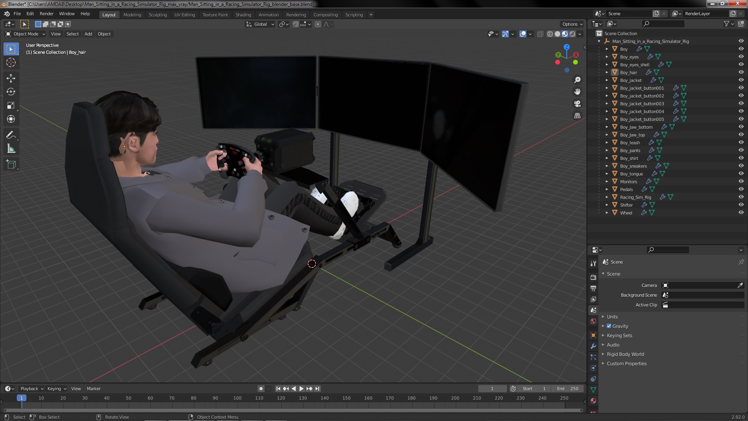Toggle camera view button in viewport
This screenshot has width=748, height=421.
pyautogui.click(x=577, y=104)
